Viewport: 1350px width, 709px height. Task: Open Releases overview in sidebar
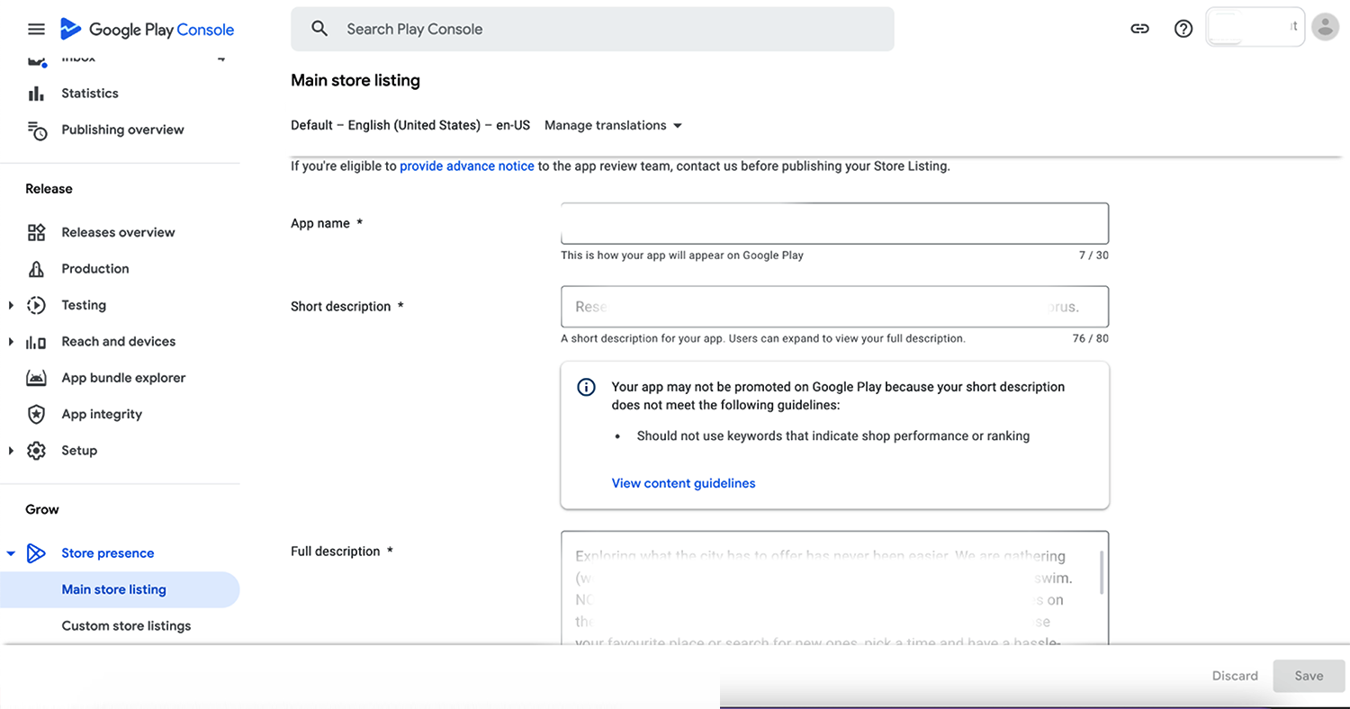[x=118, y=232]
